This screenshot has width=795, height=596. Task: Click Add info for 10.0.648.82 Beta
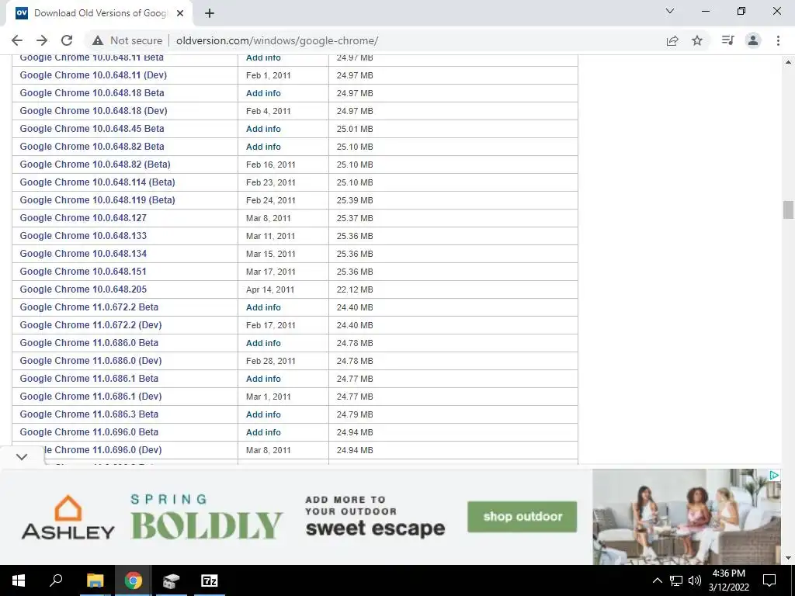coord(263,147)
